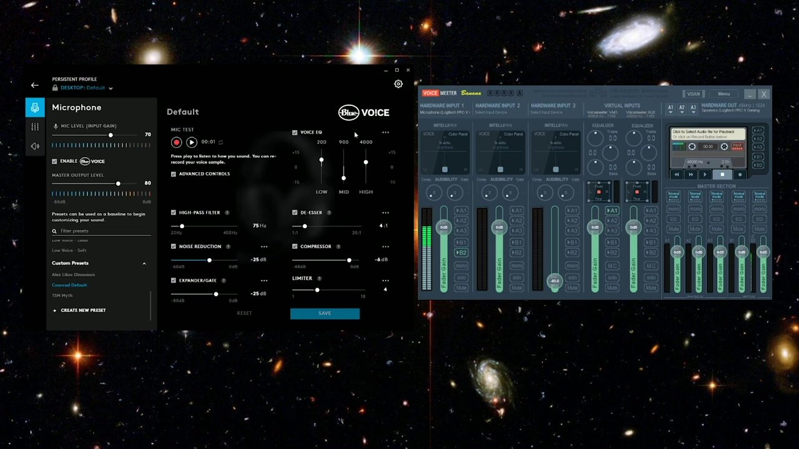The width and height of the screenshot is (799, 449).
Task: Click the Limiter slider handle
Action: coord(317,290)
